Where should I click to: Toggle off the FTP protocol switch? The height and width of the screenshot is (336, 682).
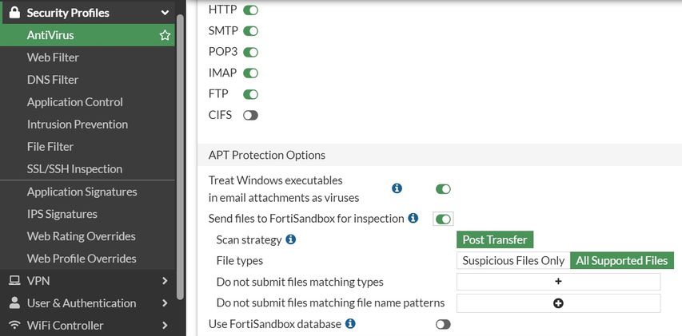[x=251, y=94]
